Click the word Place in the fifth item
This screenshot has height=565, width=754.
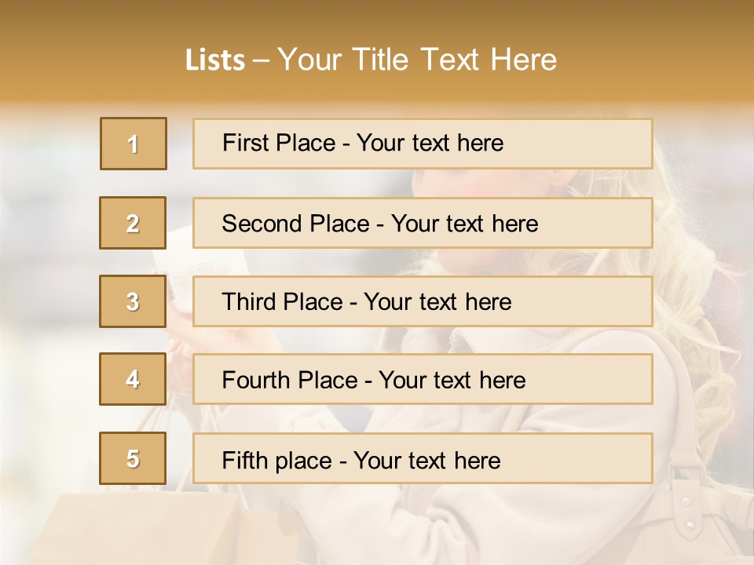[x=304, y=460]
